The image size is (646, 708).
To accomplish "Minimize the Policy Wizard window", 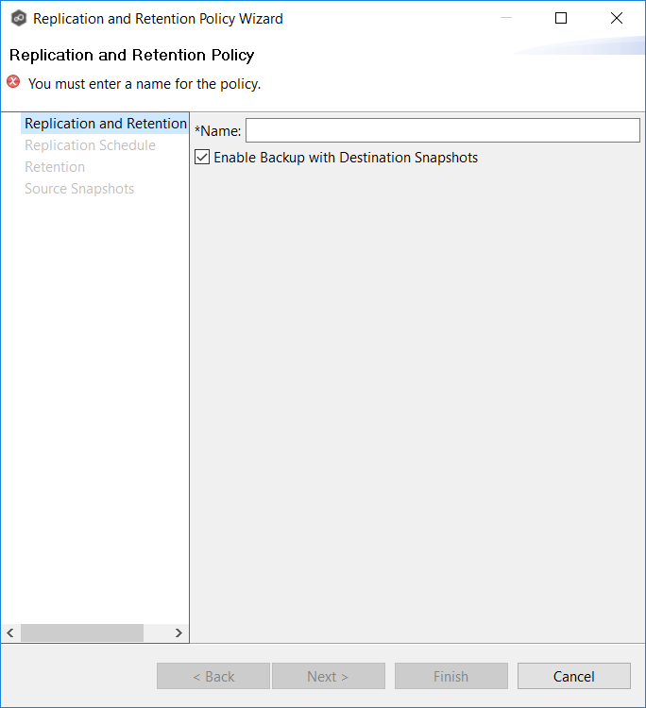I will click(505, 18).
